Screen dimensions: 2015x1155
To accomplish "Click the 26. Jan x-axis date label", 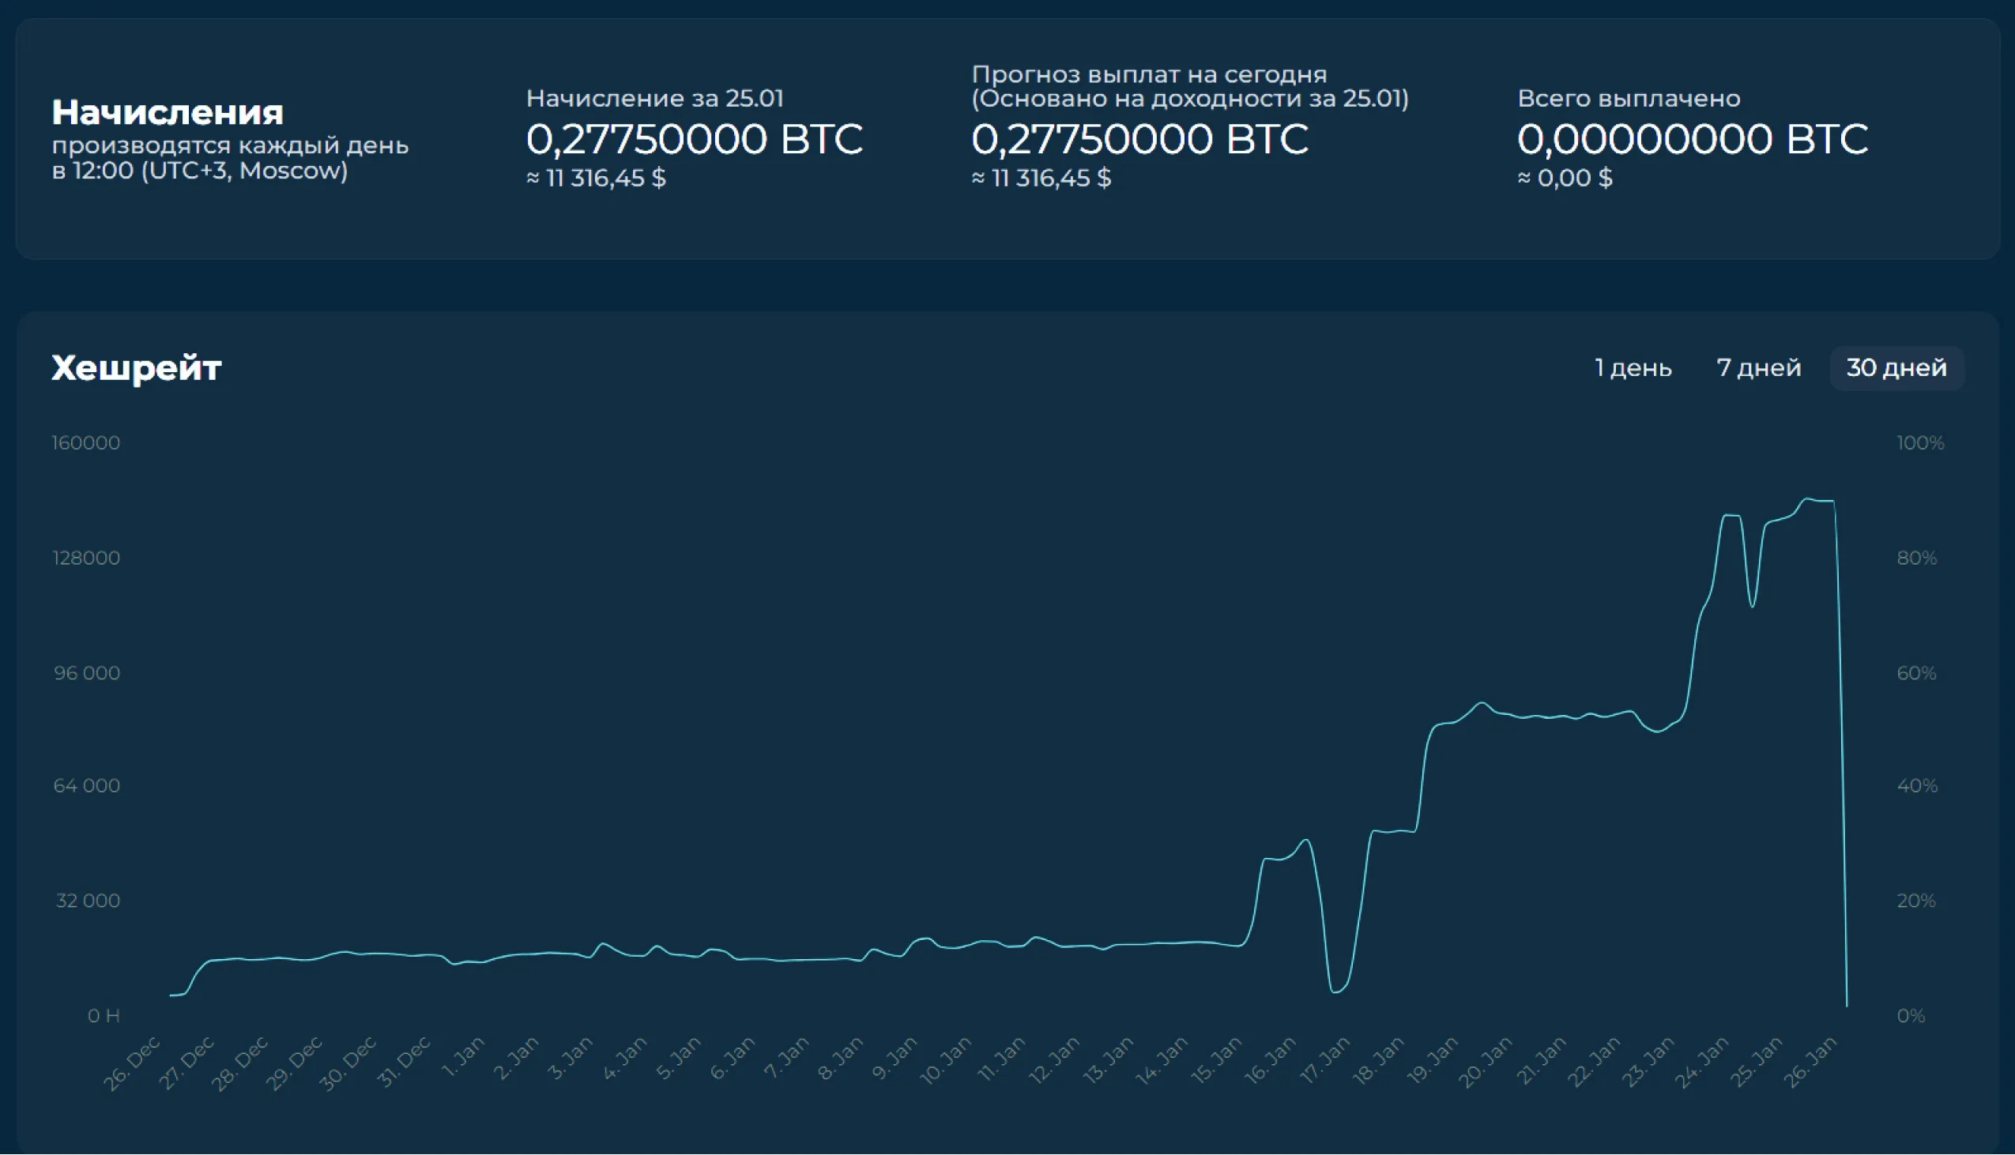I will (x=1812, y=1063).
